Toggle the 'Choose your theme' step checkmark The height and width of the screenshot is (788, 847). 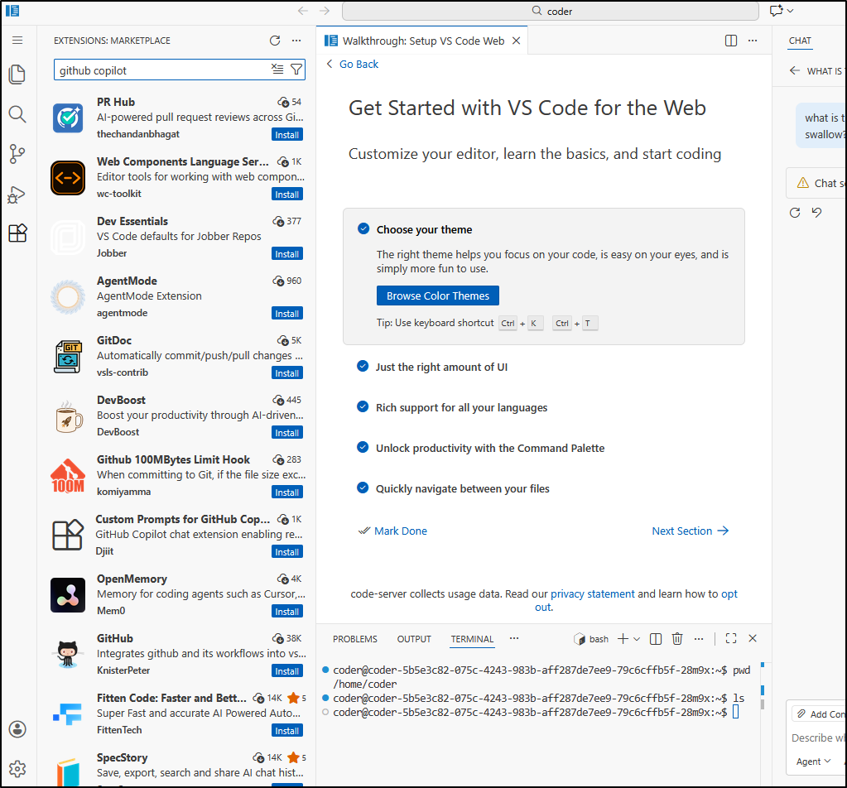point(363,229)
